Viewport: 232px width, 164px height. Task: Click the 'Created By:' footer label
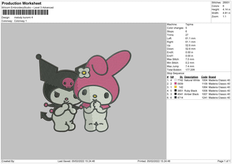pos(8,161)
